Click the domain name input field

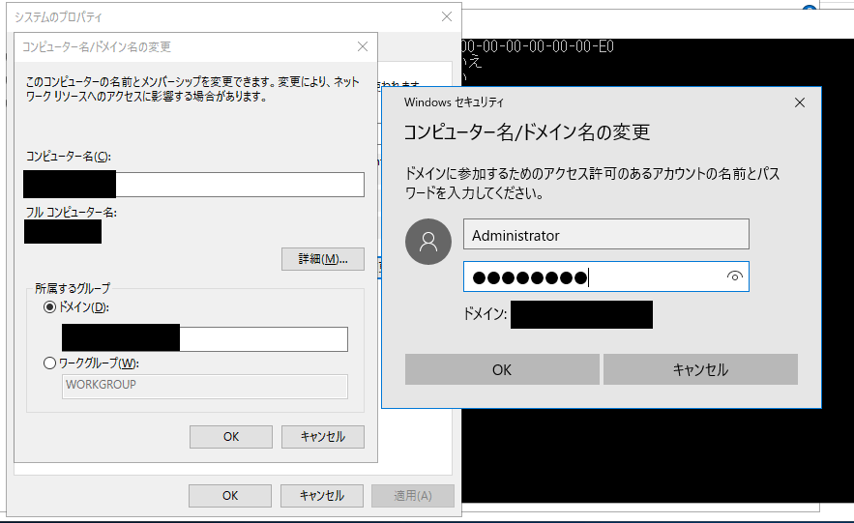click(205, 339)
